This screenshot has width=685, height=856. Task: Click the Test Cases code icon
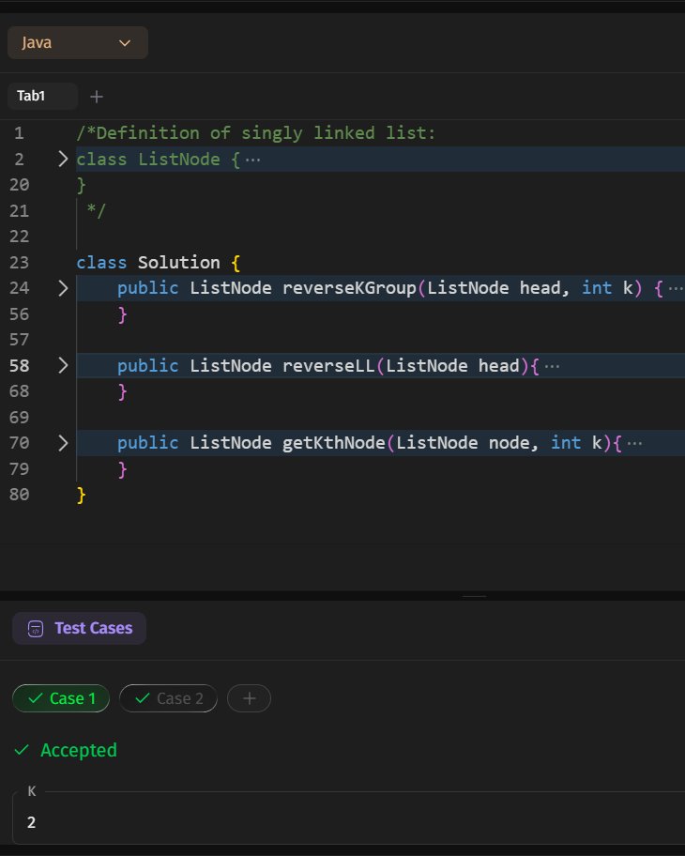pos(36,629)
